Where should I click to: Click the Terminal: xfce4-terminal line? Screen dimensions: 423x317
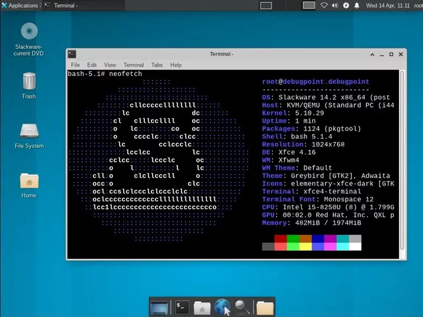click(x=311, y=191)
